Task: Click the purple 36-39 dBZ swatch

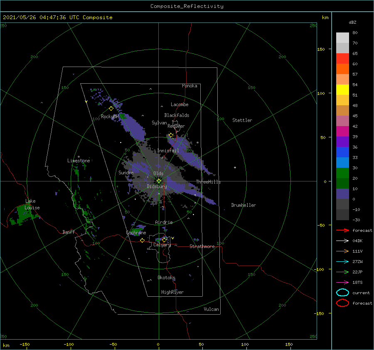Action: click(x=342, y=142)
